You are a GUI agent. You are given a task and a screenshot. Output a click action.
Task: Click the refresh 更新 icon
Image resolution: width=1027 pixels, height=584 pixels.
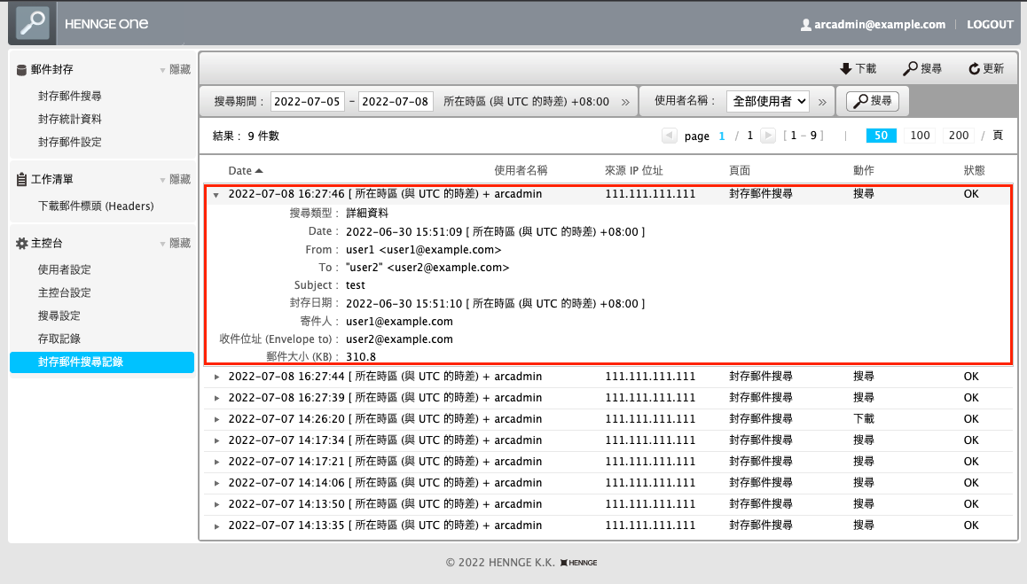[x=974, y=68]
